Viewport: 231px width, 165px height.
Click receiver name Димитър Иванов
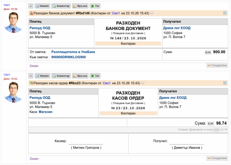[187, 148]
